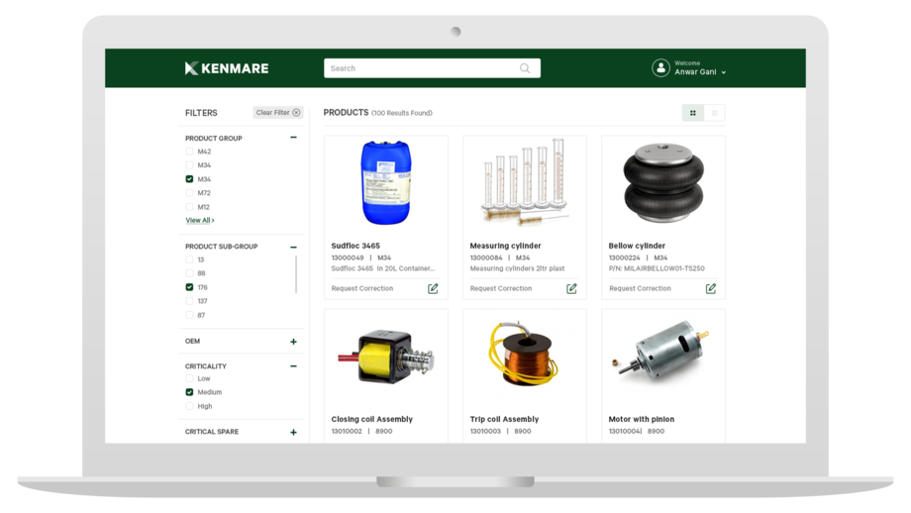Screen dimensions: 911x513
Task: Switch to list view
Action: point(714,113)
